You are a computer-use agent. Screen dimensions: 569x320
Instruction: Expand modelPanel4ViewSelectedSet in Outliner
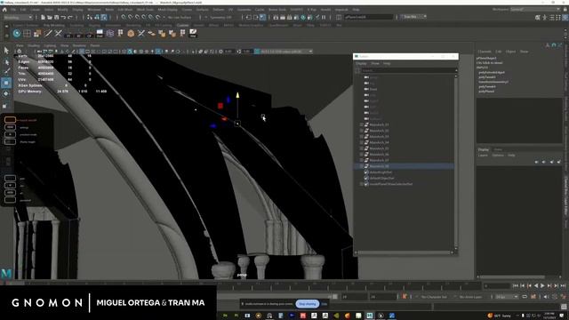[x=362, y=184]
